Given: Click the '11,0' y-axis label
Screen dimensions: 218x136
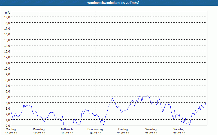Looking at the screenshot, I should pyautogui.click(x=7, y=63).
